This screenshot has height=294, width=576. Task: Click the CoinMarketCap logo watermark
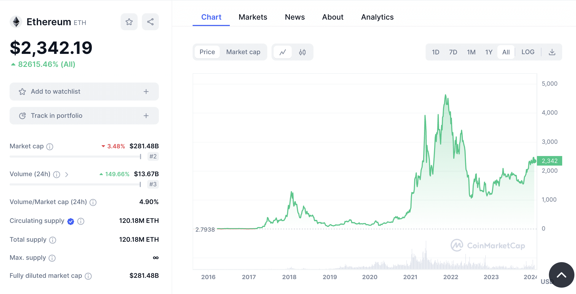[488, 245]
